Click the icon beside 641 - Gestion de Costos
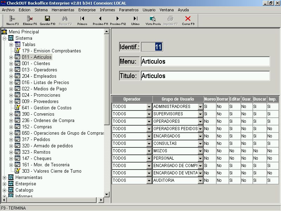The width and height of the screenshot is (281, 211). click(18, 108)
